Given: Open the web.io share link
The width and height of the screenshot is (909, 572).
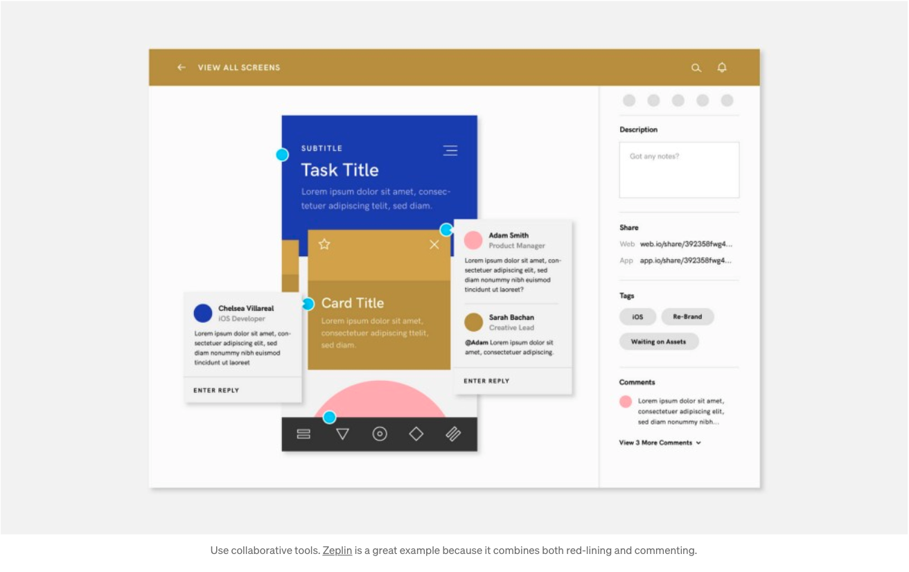Looking at the screenshot, I should (x=686, y=244).
